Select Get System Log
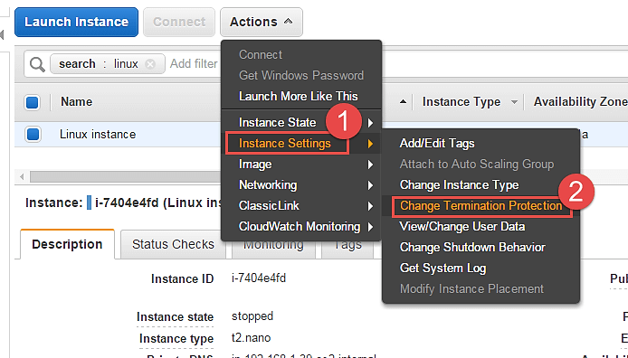The width and height of the screenshot is (628, 358). pyautogui.click(x=443, y=268)
